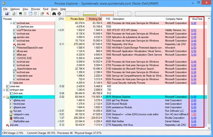Image resolution: width=213 pixels, height=137 pixels.
Task: Select the ProtectedObjectsSrv.exe process row
Action: point(105,48)
